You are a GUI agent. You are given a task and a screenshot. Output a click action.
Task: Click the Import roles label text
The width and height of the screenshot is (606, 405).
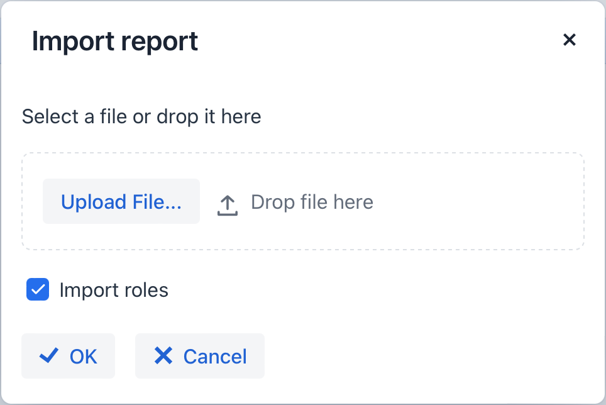click(x=114, y=290)
